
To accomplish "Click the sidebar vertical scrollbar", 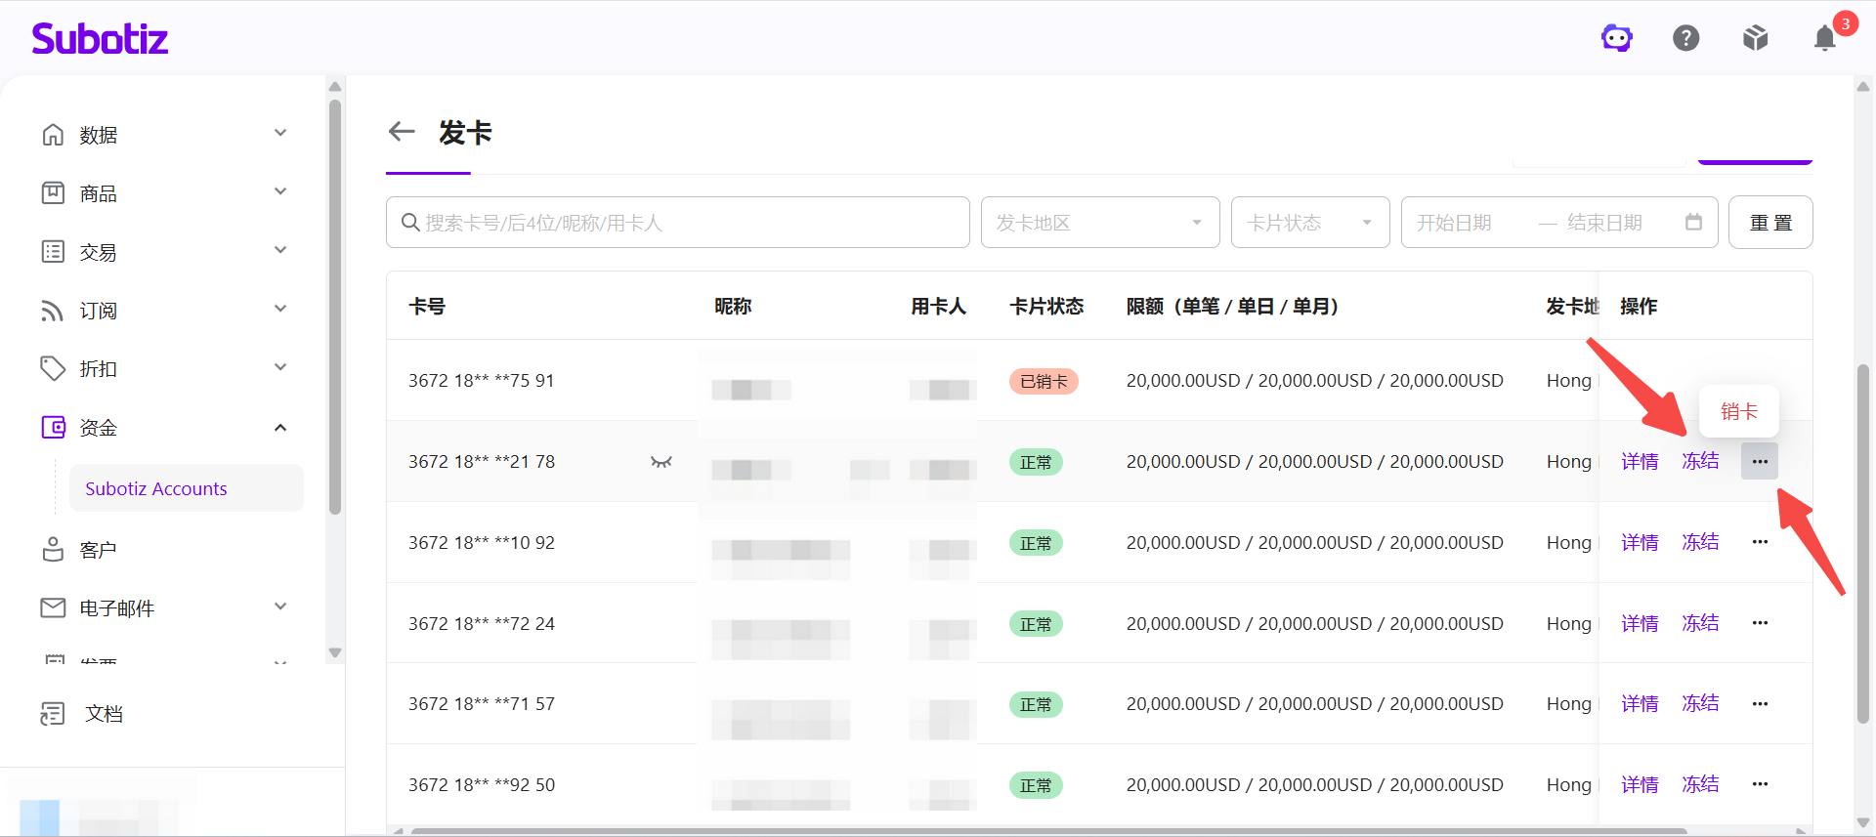I will [335, 308].
